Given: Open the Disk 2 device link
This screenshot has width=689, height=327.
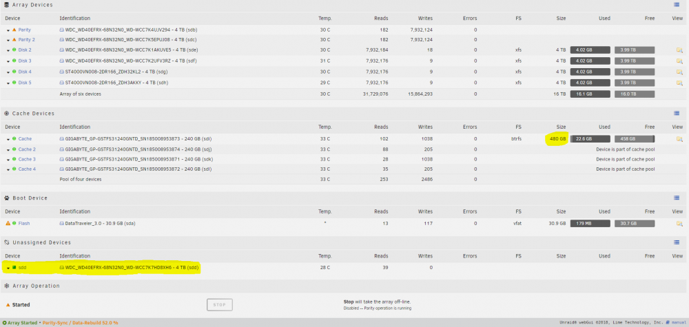Looking at the screenshot, I should [25, 50].
